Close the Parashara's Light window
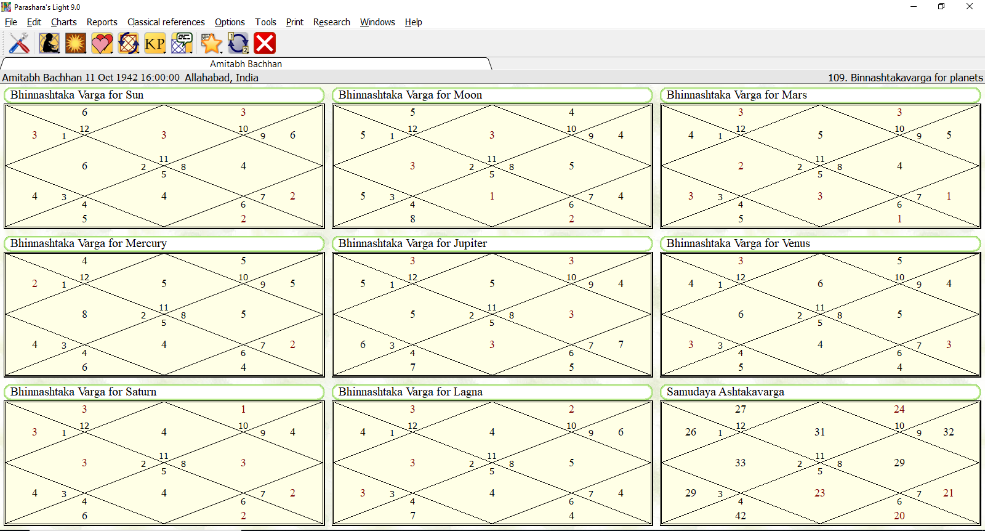 970,7
